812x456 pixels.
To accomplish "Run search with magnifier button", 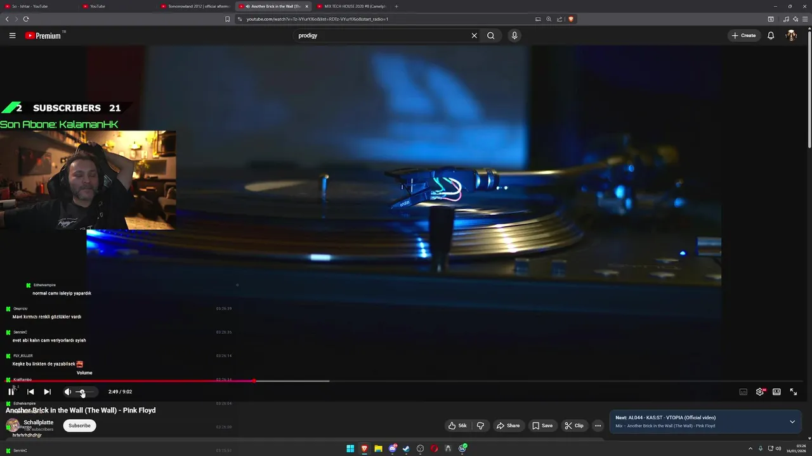I will (491, 35).
